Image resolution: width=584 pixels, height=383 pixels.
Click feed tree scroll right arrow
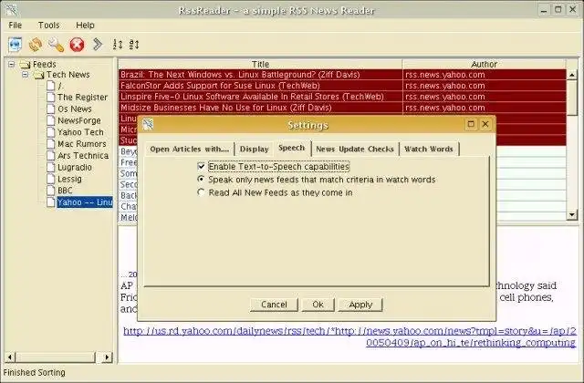108,357
